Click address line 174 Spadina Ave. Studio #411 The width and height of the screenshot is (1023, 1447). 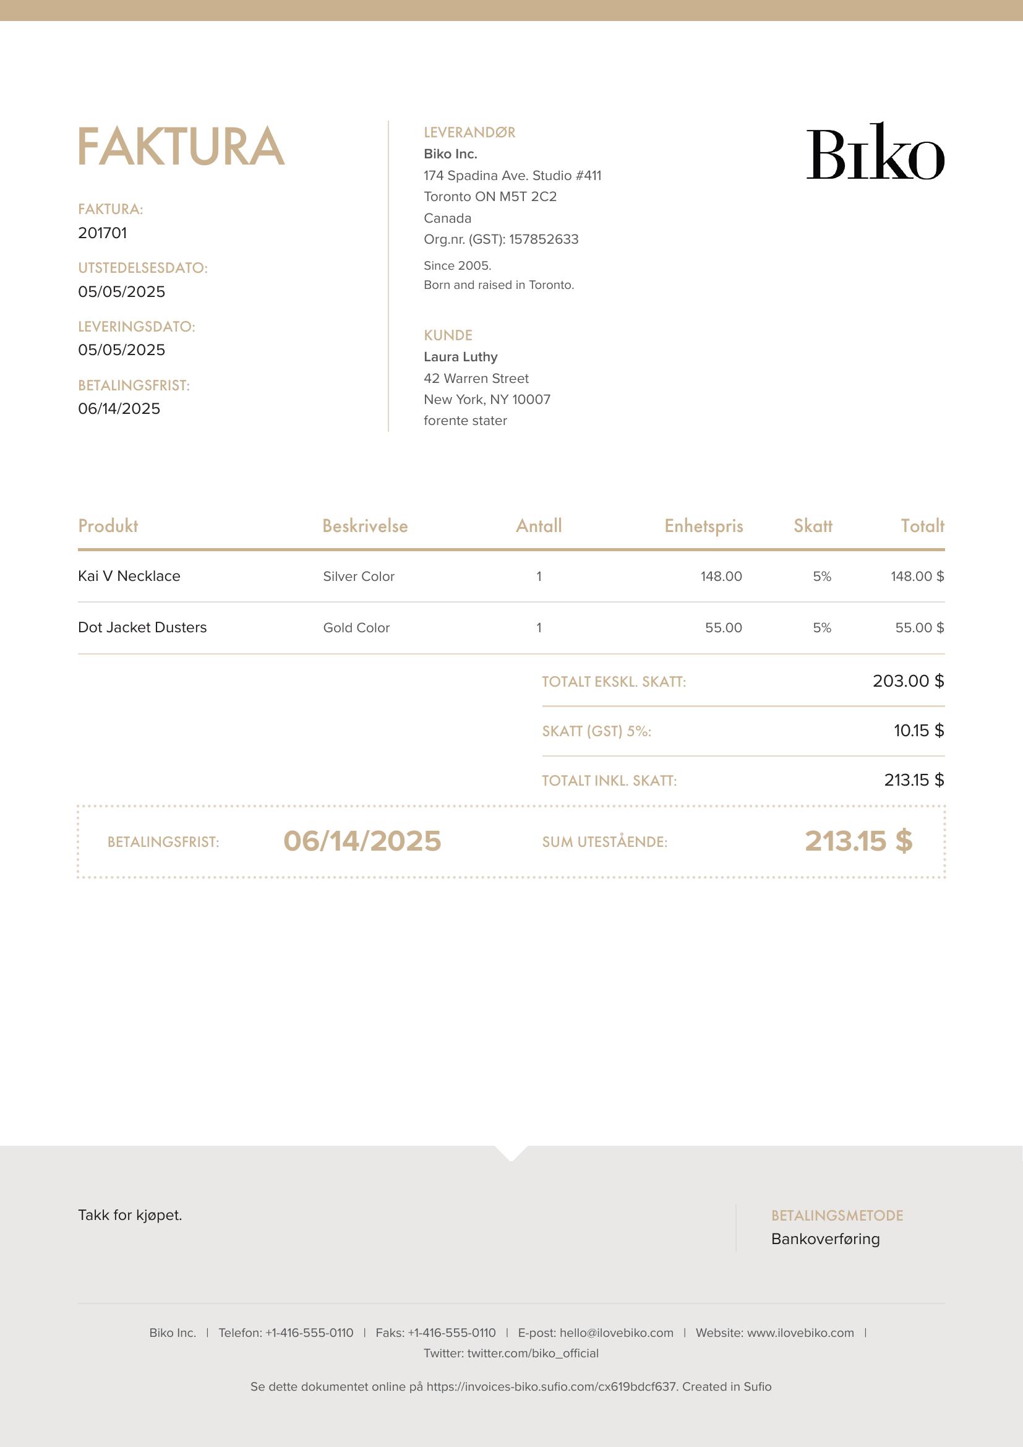513,175
